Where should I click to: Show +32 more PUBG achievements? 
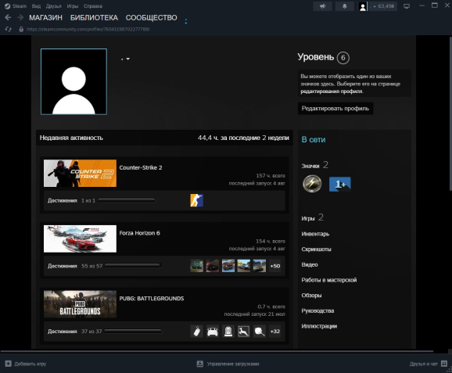click(x=275, y=332)
